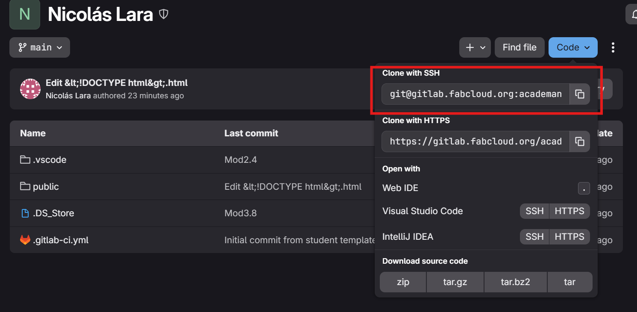Open the plus add-new dropdown
Screen dimensions: 637x312
point(475,47)
